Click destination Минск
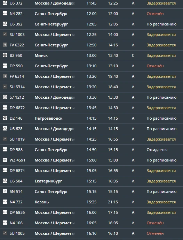Image resolution: width=183 pixels, height=240 pixels. [x=41, y=55]
